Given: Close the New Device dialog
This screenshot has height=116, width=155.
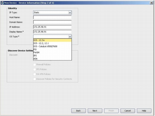Looking at the screenshot, I should coord(151,3).
